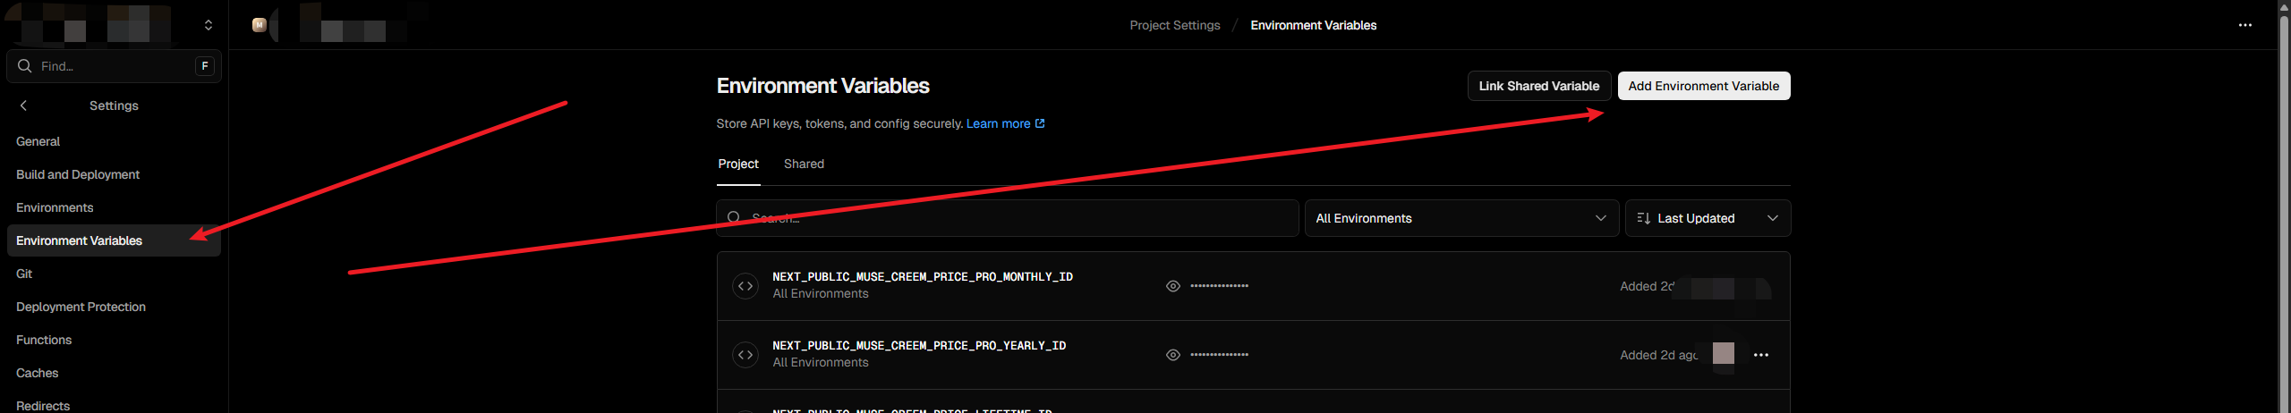Reveal the PRO_YEARLY_ID value with eye icon

click(x=1172, y=355)
